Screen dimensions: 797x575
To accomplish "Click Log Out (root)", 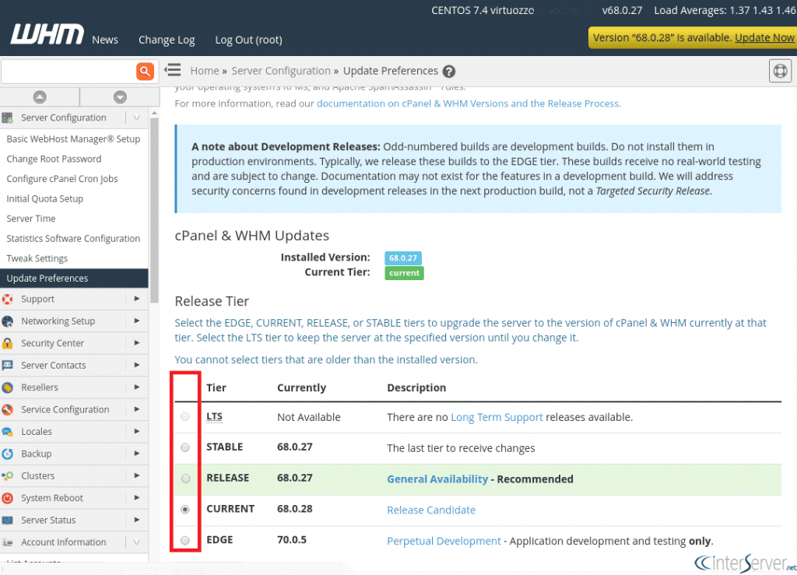I will [248, 40].
